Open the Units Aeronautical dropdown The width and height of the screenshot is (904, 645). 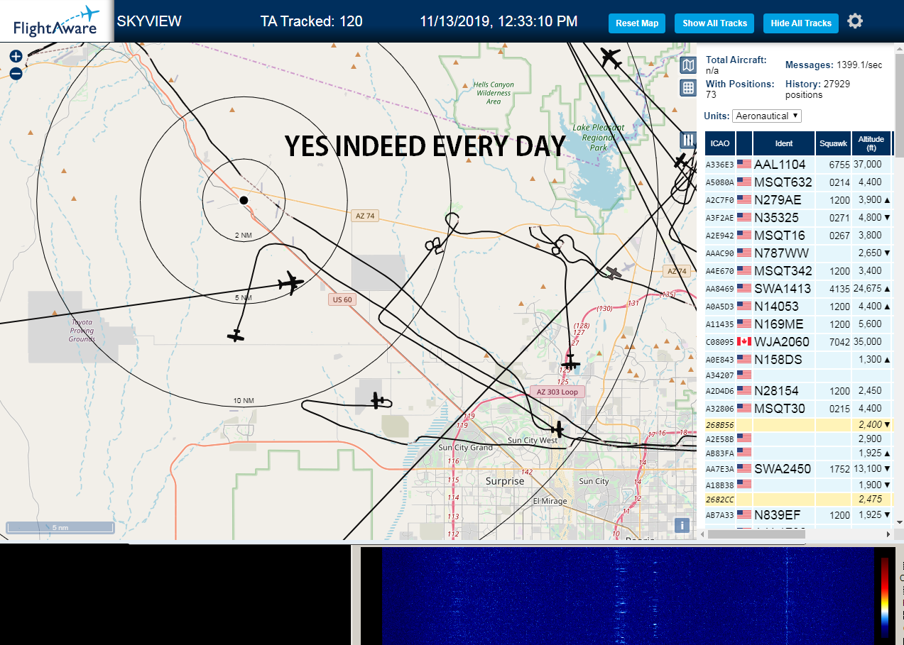tap(767, 116)
